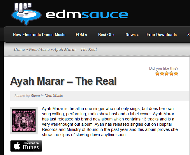Screen dimensions: 190x155
Task: Click the Ayah Marar – The Real headline
Action: tap(63, 81)
